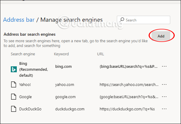Click the Google page icon

13,97
